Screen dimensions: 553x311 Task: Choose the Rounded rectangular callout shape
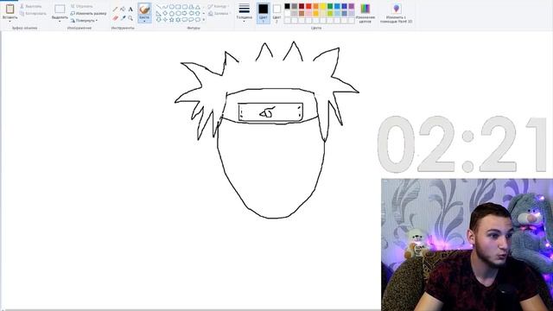184,19
